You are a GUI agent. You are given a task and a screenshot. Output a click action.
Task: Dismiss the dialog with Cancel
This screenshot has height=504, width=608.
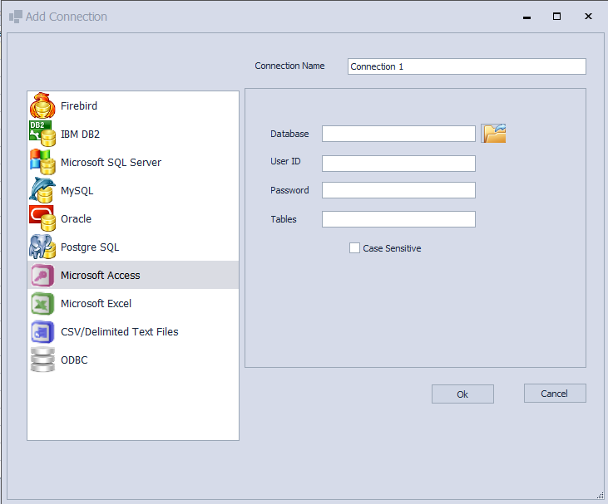(555, 394)
